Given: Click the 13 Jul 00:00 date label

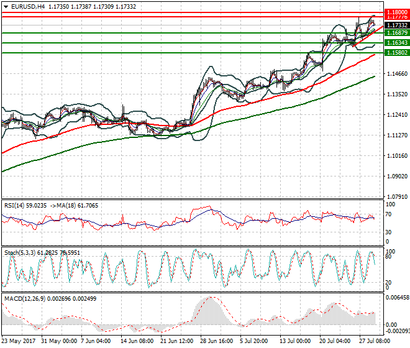Looking at the screenshot, I should point(294,341).
